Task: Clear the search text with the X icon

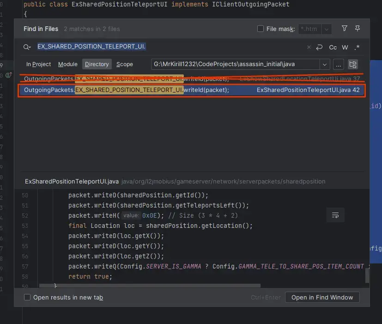Action: click(309, 47)
